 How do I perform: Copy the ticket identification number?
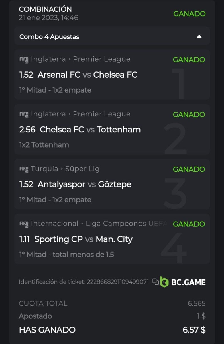point(156,282)
